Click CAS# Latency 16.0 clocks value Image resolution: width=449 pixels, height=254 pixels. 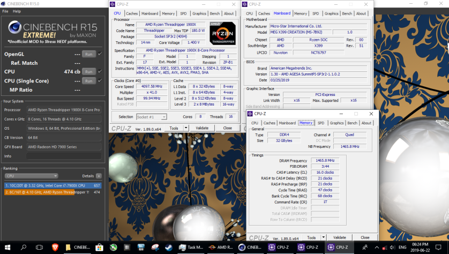[x=325, y=173]
